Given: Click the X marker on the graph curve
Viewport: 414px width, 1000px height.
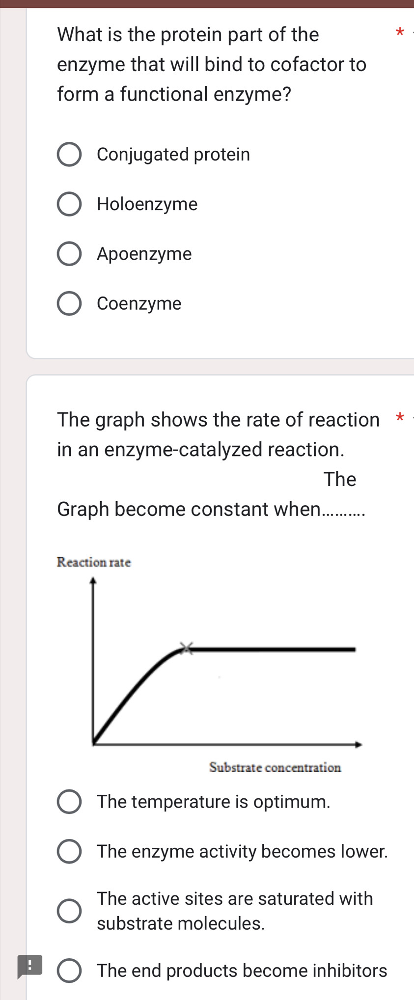Looking at the screenshot, I should pos(187,649).
